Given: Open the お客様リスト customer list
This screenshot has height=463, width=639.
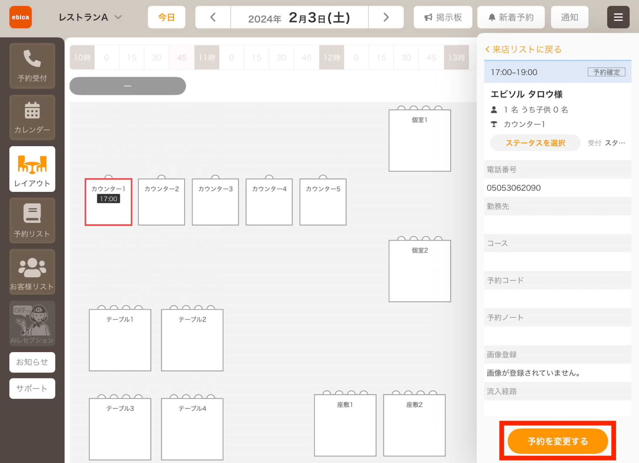Looking at the screenshot, I should point(32,272).
